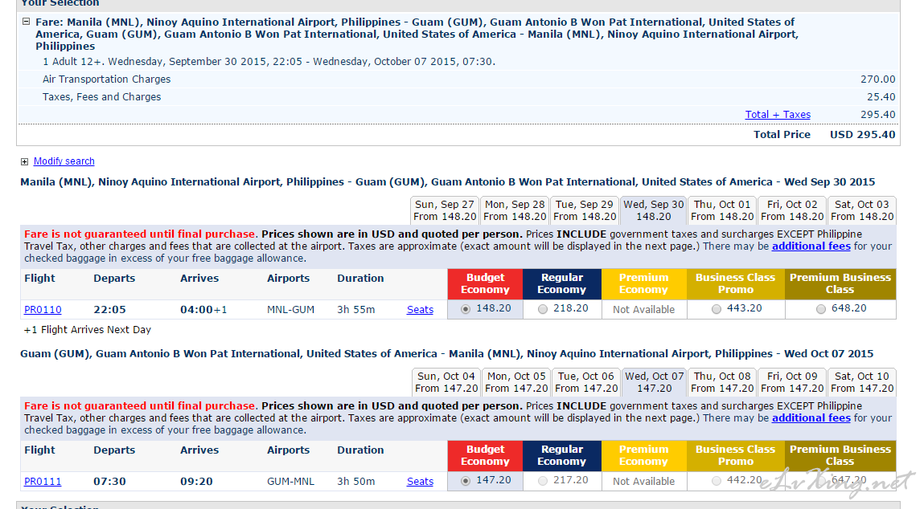This screenshot has width=924, height=509.
Task: Select Sun, Sep 27 departure date tab
Action: pyautogui.click(x=445, y=210)
